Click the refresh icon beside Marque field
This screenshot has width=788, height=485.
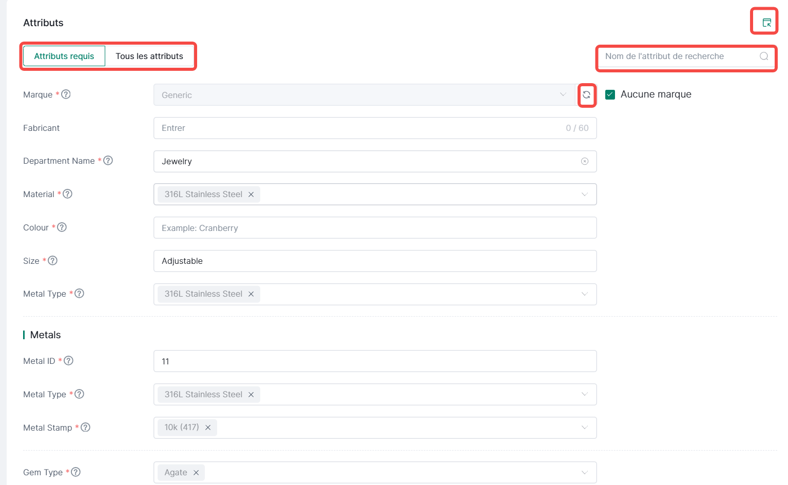[586, 95]
